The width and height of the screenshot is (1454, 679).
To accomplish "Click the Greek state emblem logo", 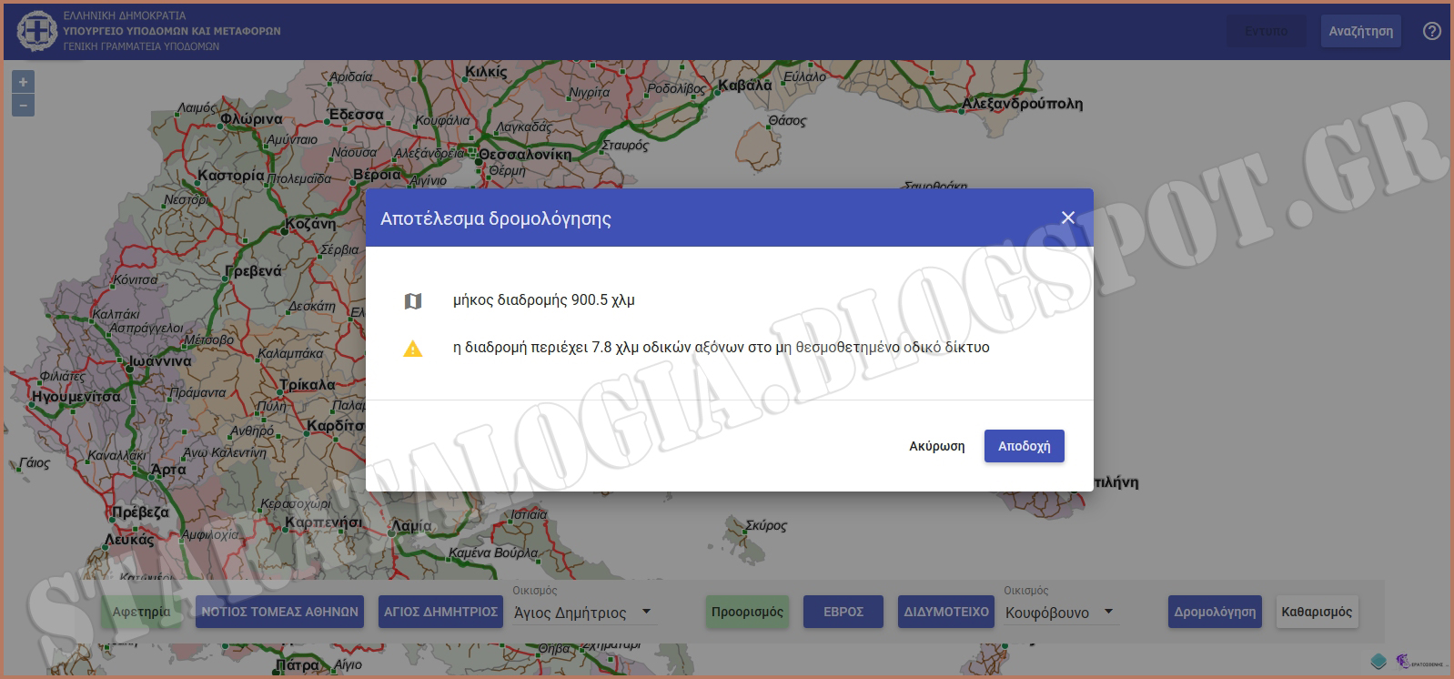I will click(x=35, y=31).
